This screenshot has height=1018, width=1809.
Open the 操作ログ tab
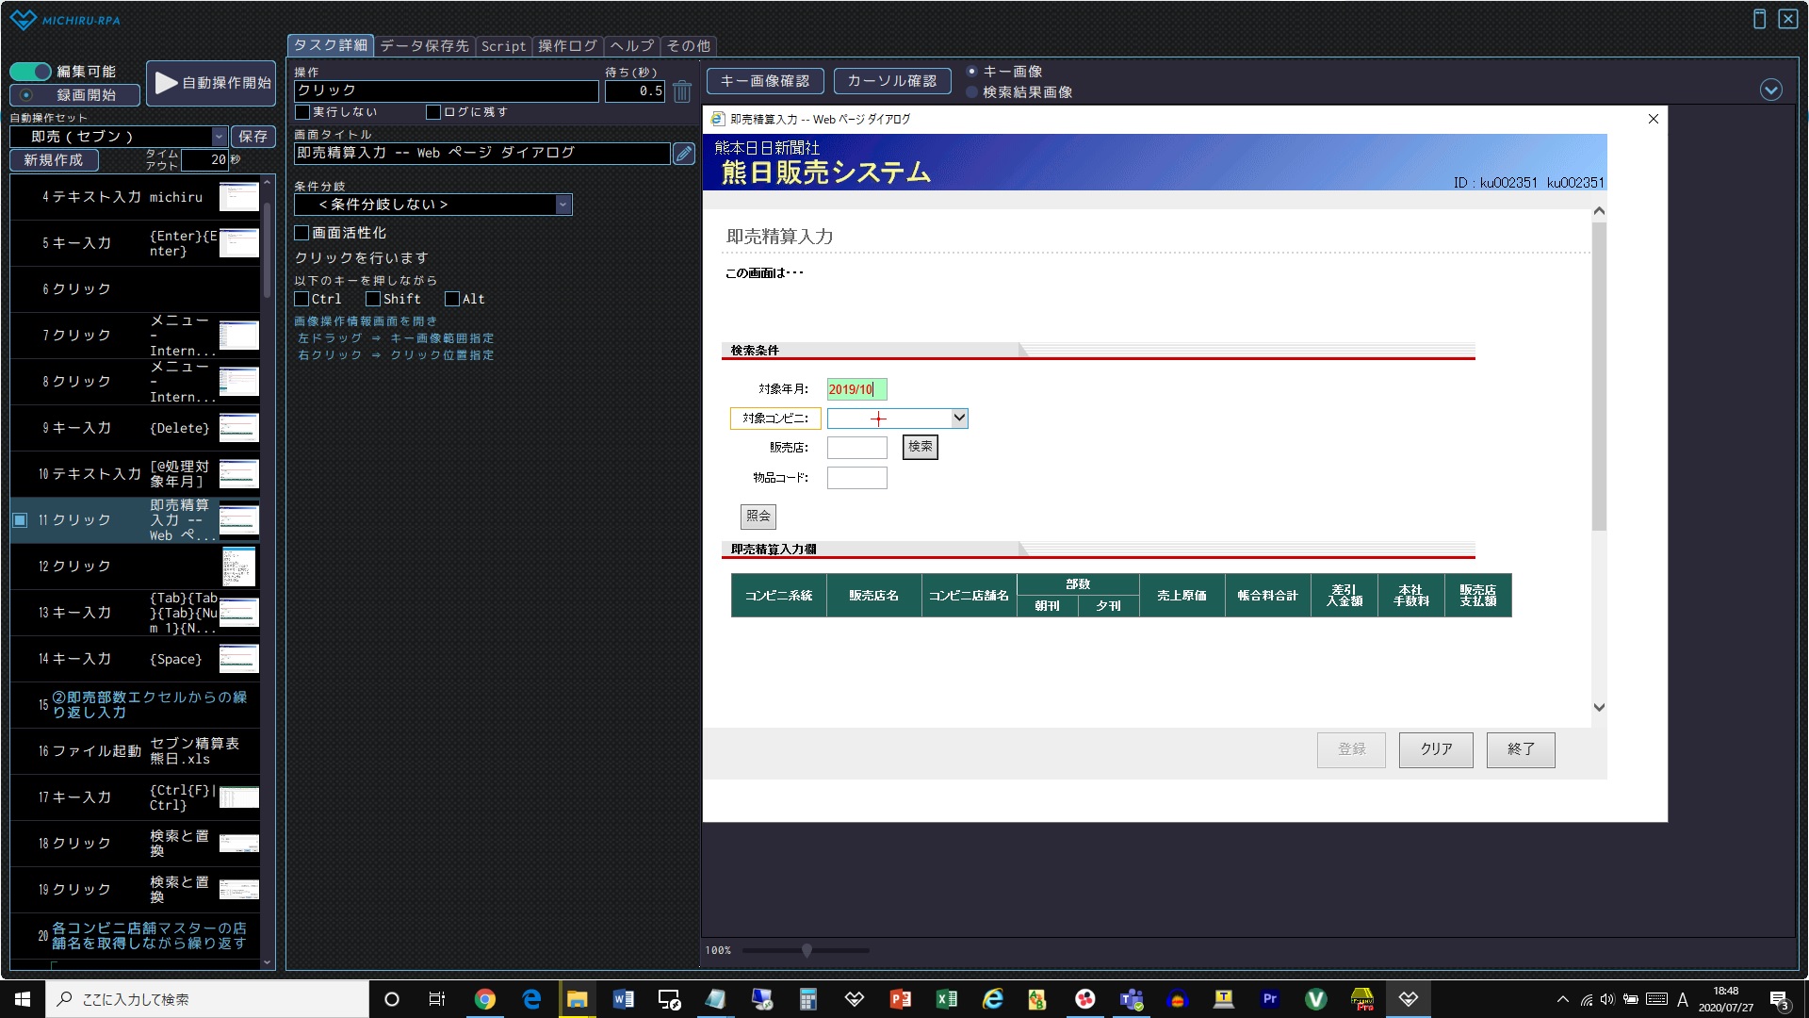pyautogui.click(x=567, y=46)
